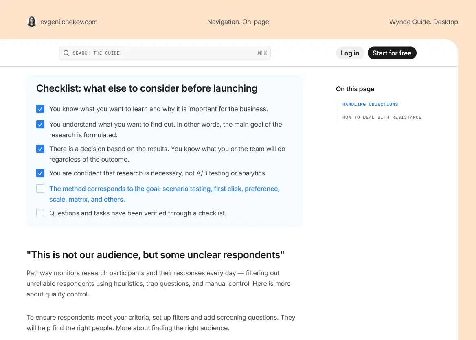Click the Log in button
476x340 pixels.
[x=350, y=53]
